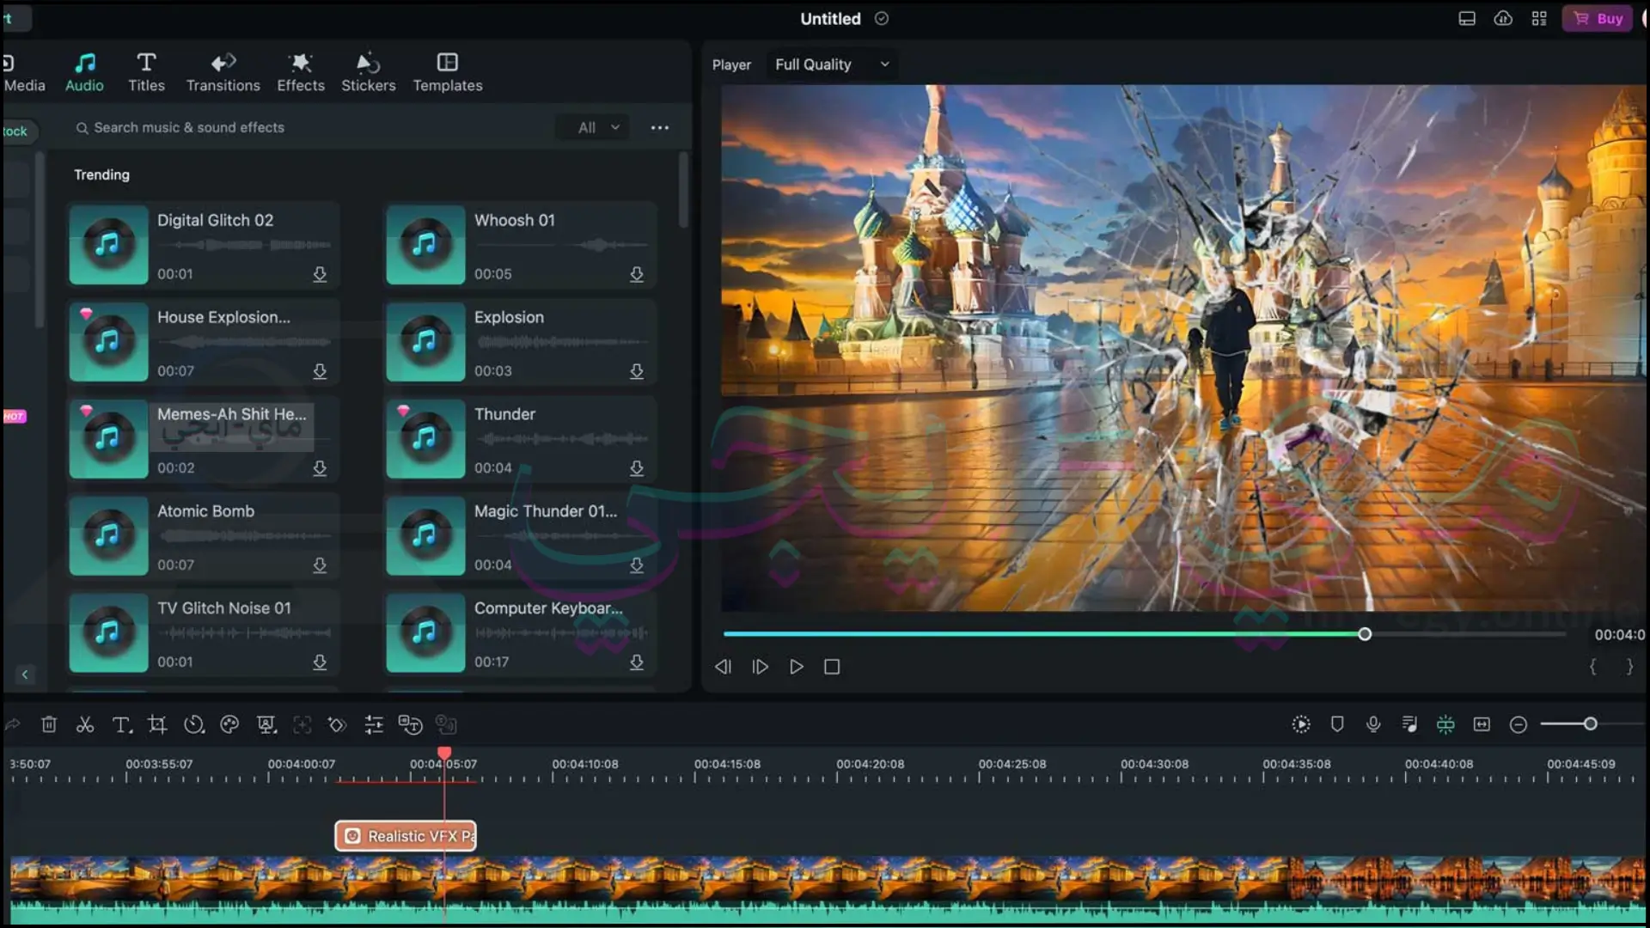Set mark in point bracket
1650x928 pixels.
[x=1592, y=667]
